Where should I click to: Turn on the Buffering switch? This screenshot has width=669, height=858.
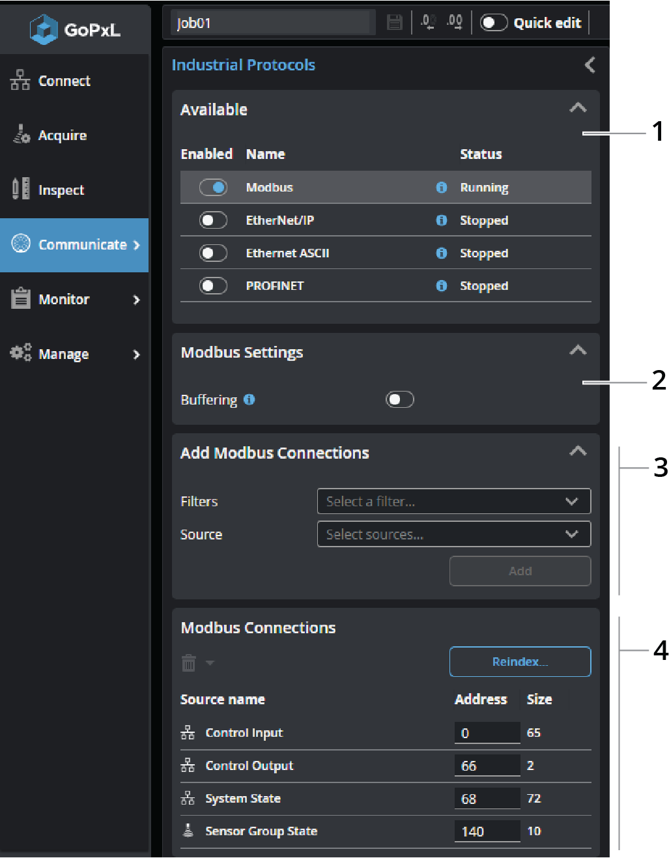click(x=399, y=399)
